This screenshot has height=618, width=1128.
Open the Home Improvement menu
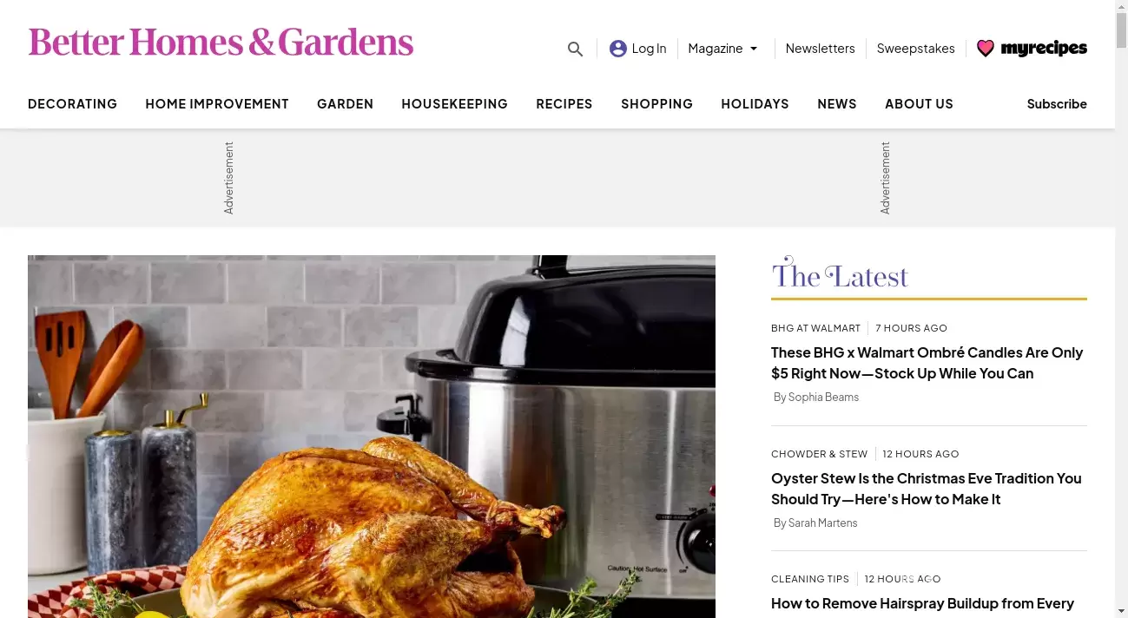pyautogui.click(x=217, y=104)
